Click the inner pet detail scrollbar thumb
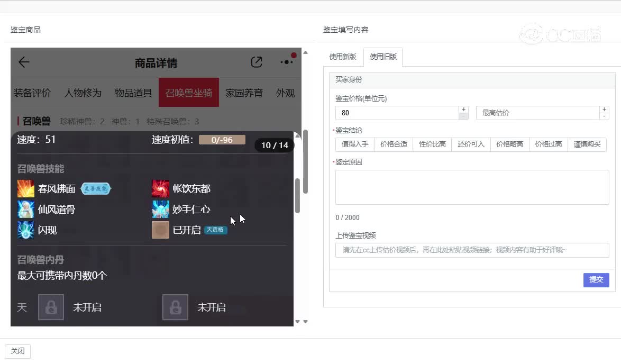This screenshot has width=621, height=364. (x=297, y=196)
